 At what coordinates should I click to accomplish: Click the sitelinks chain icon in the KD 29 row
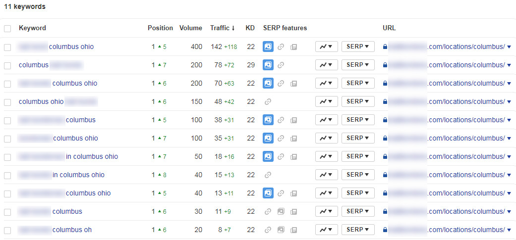[x=281, y=65]
